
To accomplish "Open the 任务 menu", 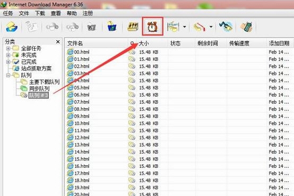I will coord(8,13).
